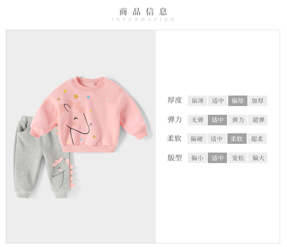Screen dimensions: 287x247
Task: Select the 加厚 thickness option
Action: [258, 101]
